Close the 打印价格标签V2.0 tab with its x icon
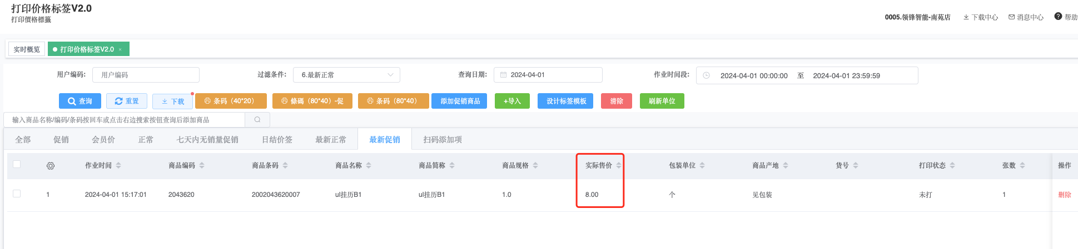Viewport: 1078px width, 249px height. click(x=121, y=49)
